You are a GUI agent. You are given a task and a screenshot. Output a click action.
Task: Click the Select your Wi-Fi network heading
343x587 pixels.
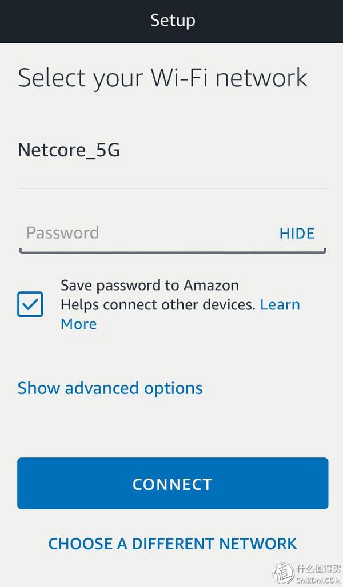click(163, 78)
